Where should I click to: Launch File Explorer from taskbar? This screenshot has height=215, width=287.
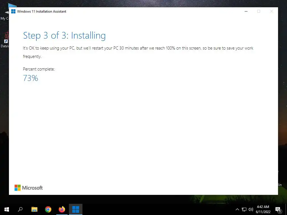tap(34, 209)
